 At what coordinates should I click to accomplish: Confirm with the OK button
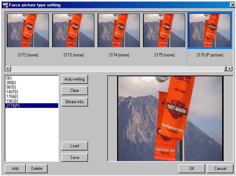[x=192, y=169]
